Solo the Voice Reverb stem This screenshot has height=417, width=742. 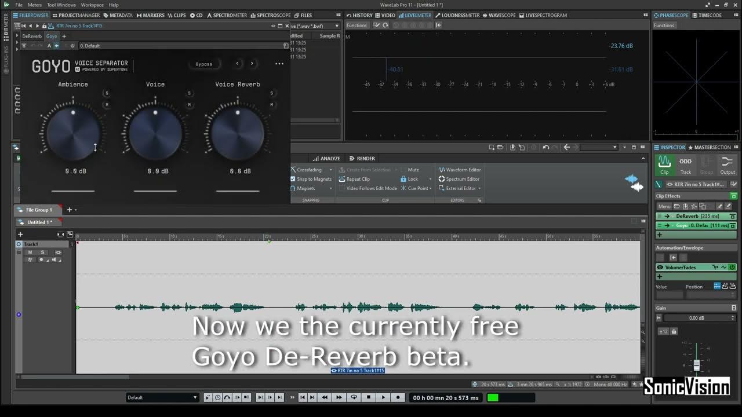click(x=271, y=93)
